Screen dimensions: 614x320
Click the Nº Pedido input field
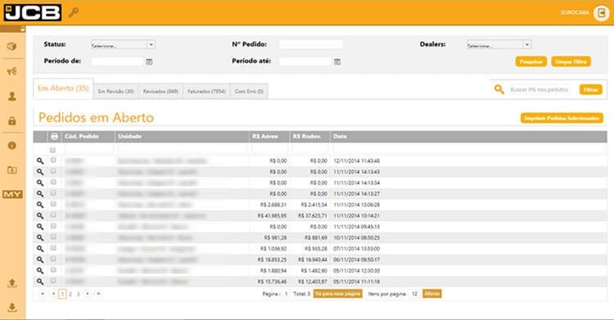311,44
